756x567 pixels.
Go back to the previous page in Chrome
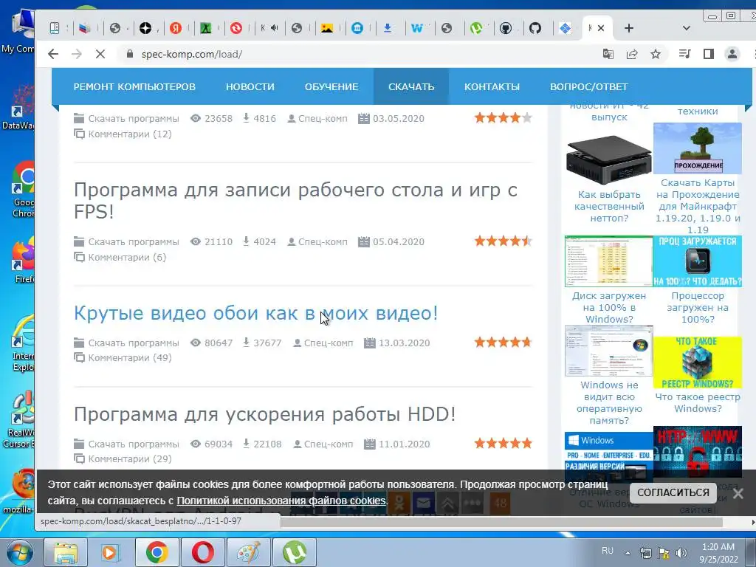[53, 54]
